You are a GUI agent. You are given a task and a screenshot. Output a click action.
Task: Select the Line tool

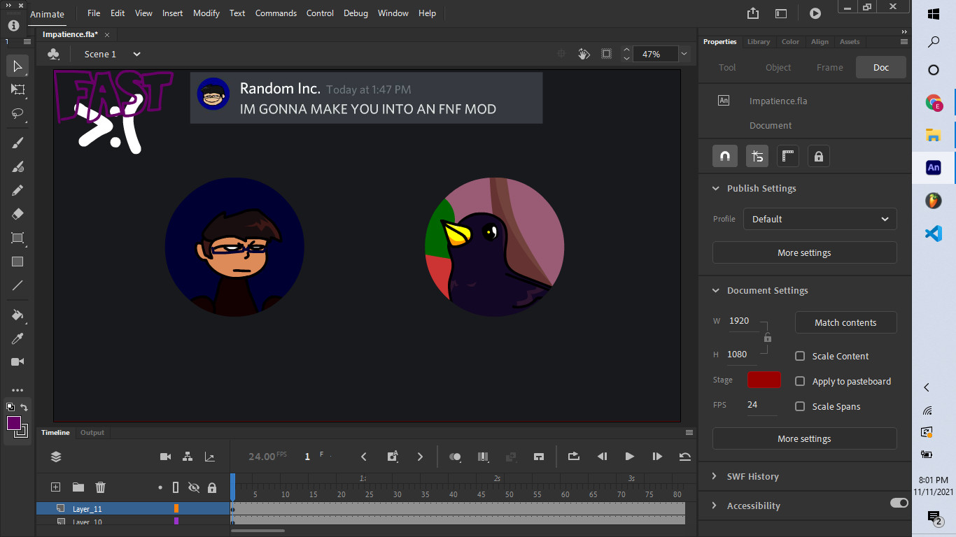17,285
